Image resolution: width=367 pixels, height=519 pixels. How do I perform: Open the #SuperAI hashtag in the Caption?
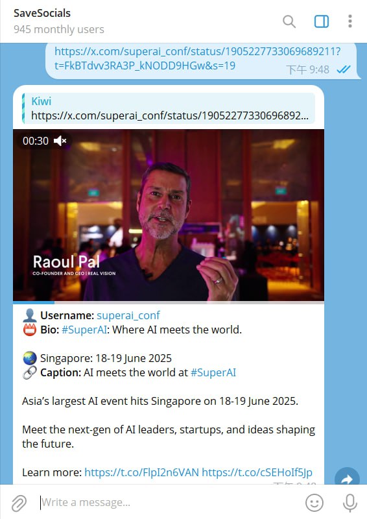(x=213, y=372)
